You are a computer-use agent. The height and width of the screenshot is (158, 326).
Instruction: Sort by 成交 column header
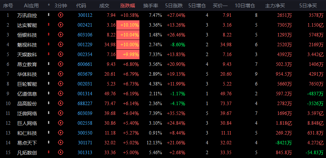click(x=104, y=6)
